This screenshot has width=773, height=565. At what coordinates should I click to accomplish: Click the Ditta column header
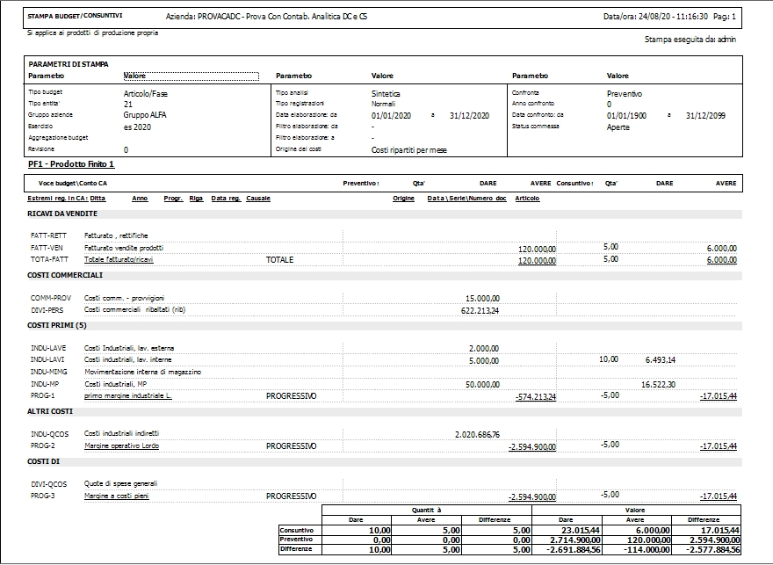[98, 199]
